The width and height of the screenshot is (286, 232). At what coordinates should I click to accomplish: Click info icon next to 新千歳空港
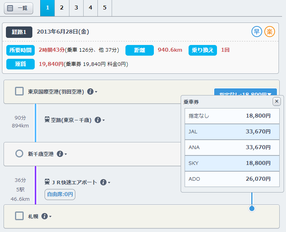60,154
